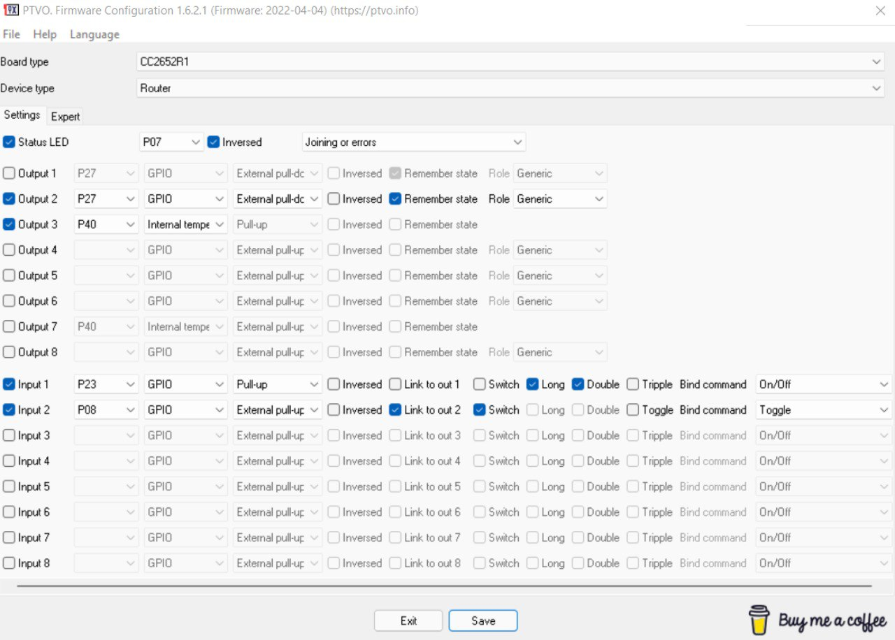Click the Save button

coord(482,620)
